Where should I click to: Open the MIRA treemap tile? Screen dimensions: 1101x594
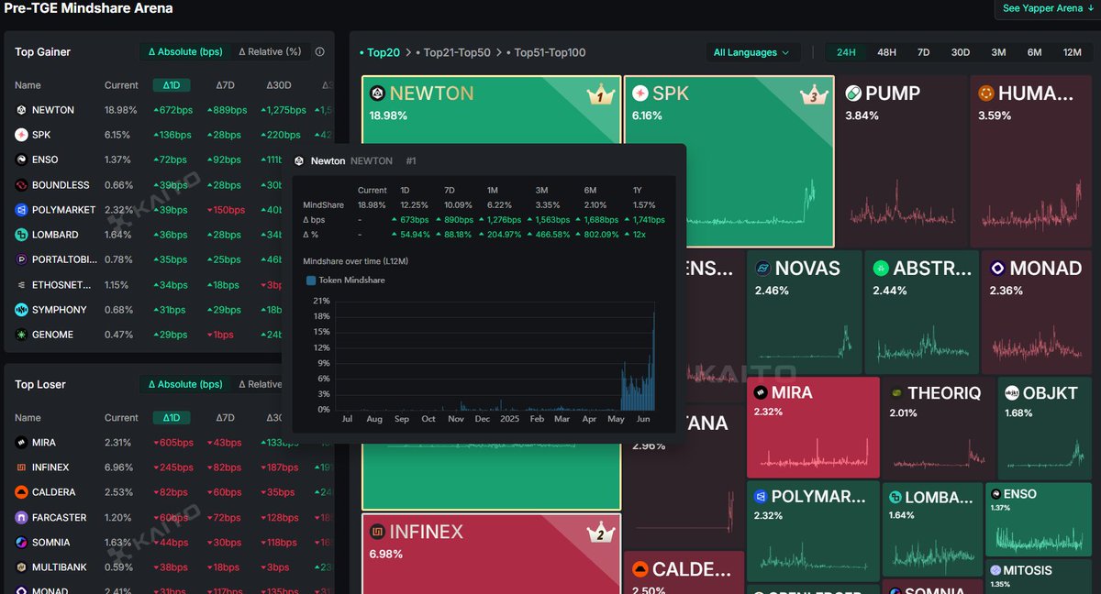(x=813, y=426)
